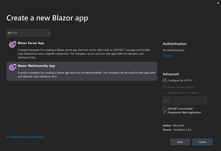
Task: Click the Microsoft author text
Action: (x=179, y=126)
